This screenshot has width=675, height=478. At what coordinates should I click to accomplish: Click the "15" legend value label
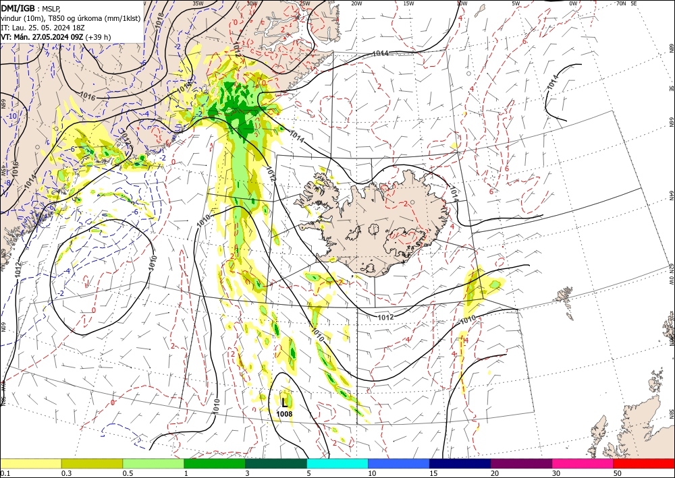pyautogui.click(x=433, y=473)
